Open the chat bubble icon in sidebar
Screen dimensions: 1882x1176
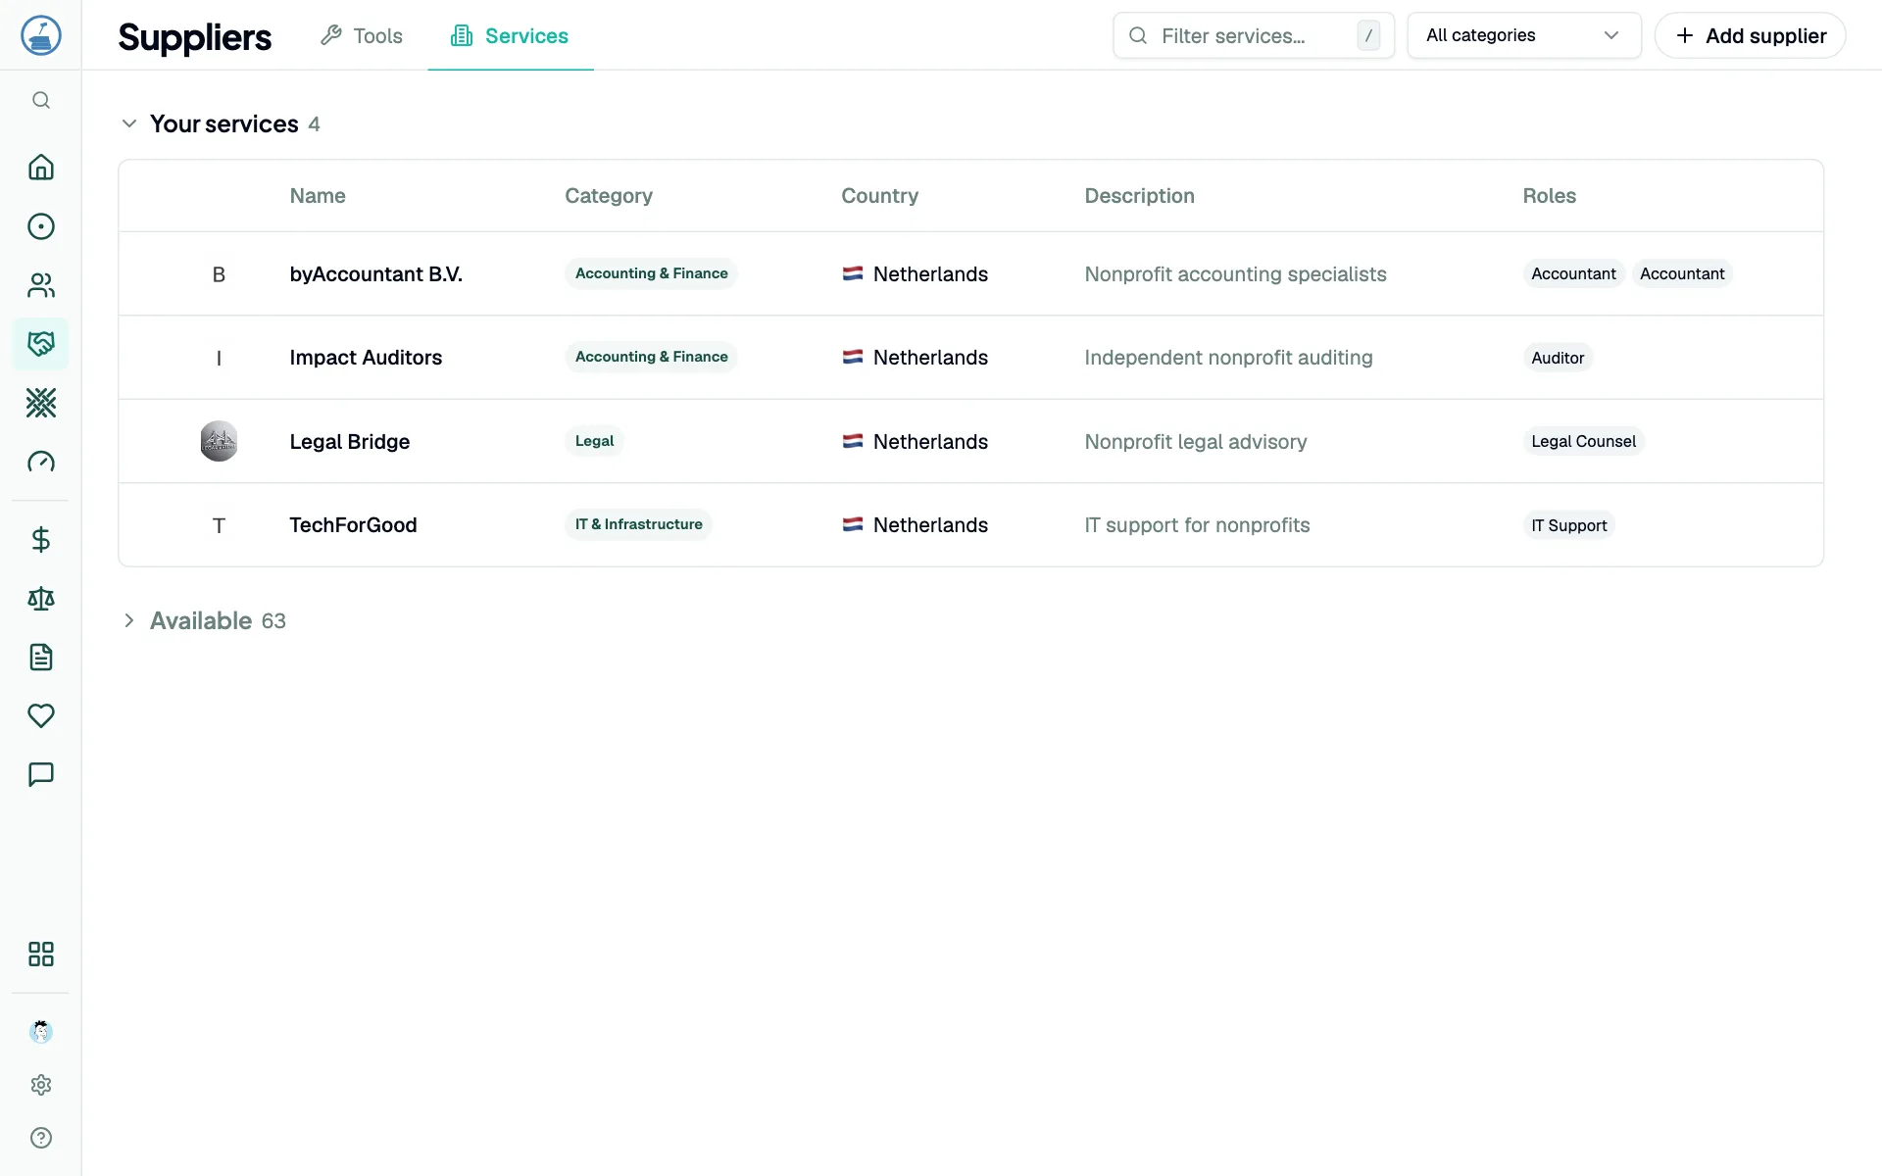point(41,775)
